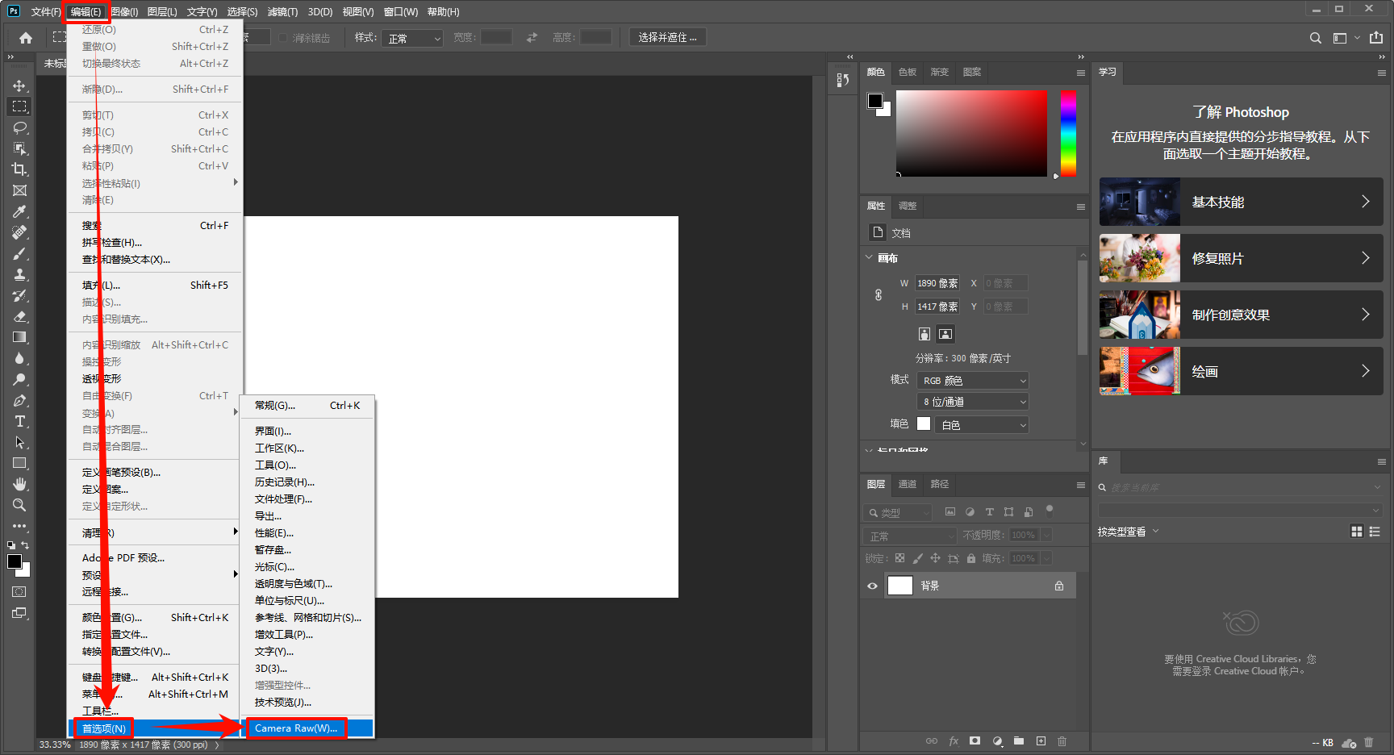
Task: Click the Home icon in the options bar
Action: click(26, 37)
